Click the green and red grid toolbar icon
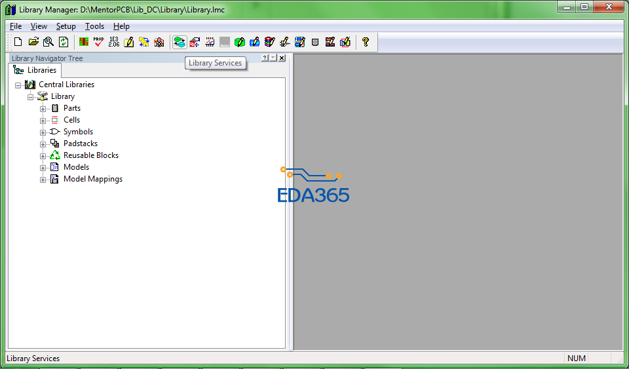This screenshot has height=369, width=629. click(x=83, y=42)
